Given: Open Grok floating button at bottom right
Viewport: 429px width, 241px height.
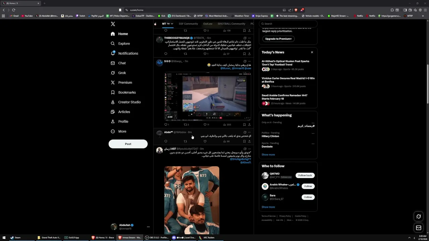Looking at the screenshot, I should 419,217.
